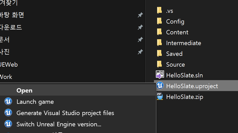Viewport: 238px width, 133px height.
Task: Open 문서 in the navigation pane
Action: coord(5,40)
